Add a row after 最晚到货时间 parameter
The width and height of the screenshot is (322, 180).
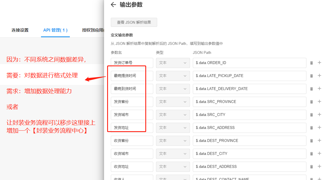319,89
